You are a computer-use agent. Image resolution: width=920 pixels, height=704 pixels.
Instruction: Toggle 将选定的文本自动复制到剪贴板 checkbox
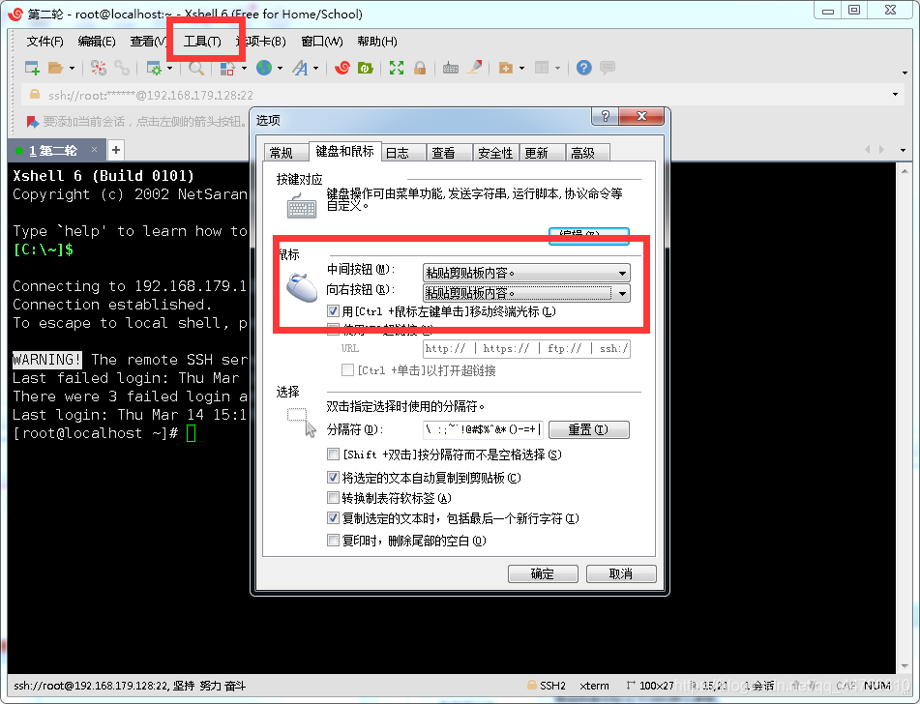(x=333, y=478)
